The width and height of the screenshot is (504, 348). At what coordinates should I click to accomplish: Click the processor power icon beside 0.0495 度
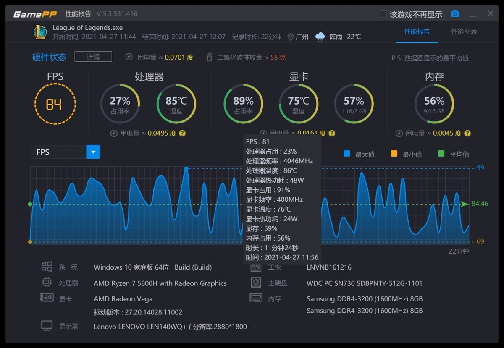click(x=113, y=133)
